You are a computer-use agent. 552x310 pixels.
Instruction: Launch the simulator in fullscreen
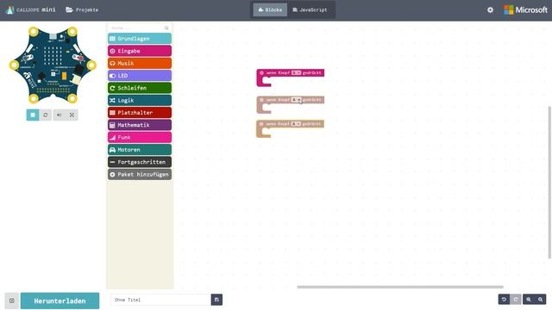(x=72, y=115)
